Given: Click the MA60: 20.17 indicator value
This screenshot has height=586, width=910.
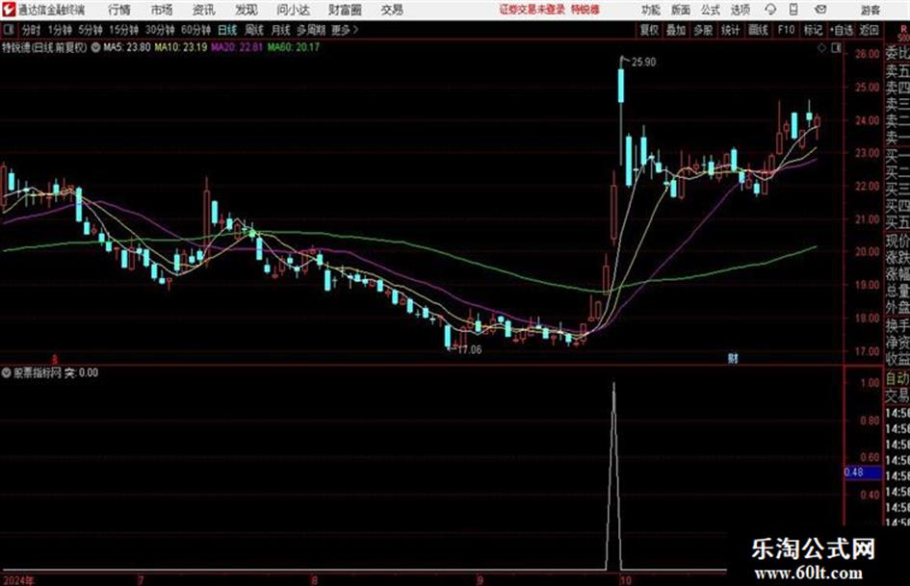Looking at the screenshot, I should click(294, 47).
